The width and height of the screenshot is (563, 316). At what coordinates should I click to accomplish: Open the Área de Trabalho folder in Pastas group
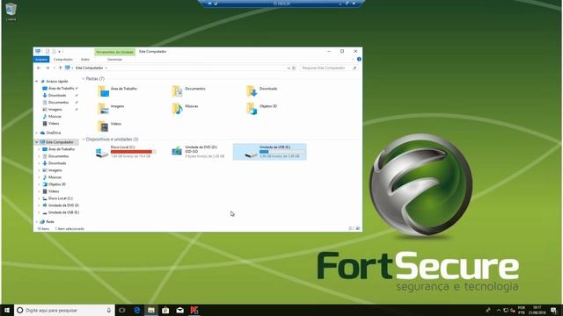tap(118, 91)
